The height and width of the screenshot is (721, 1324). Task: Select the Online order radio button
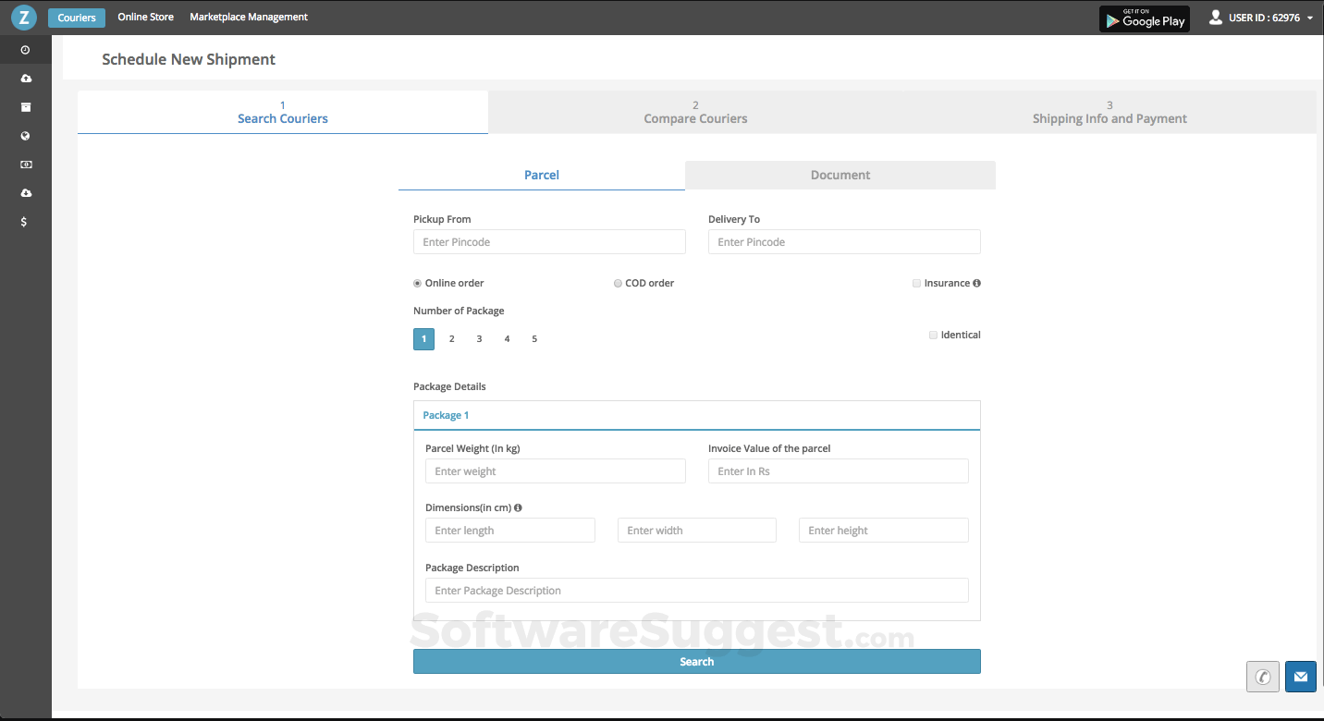pos(418,284)
